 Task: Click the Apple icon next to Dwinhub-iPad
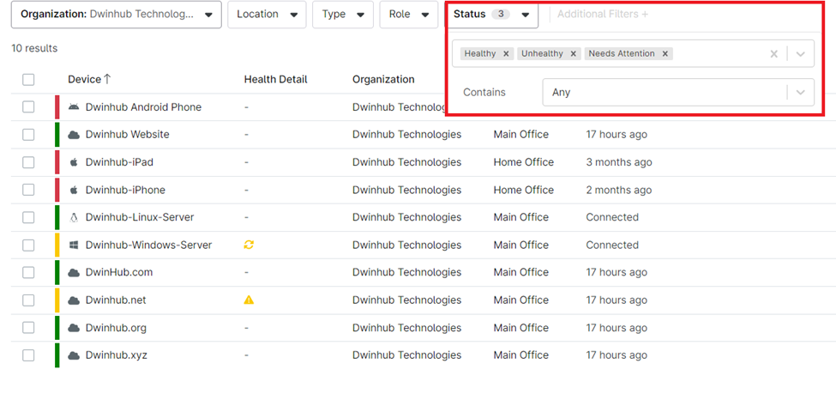74,162
